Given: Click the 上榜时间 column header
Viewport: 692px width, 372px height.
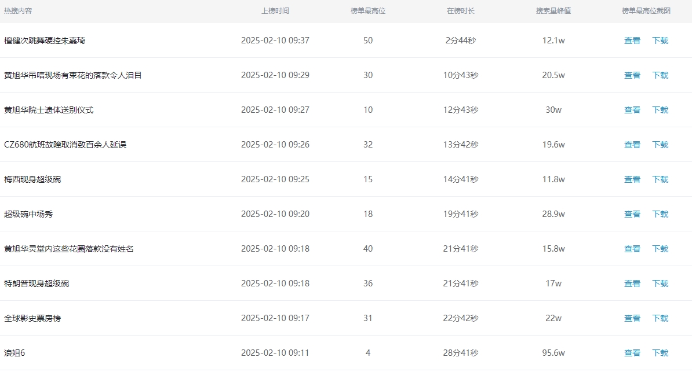Looking at the screenshot, I should tap(275, 11).
